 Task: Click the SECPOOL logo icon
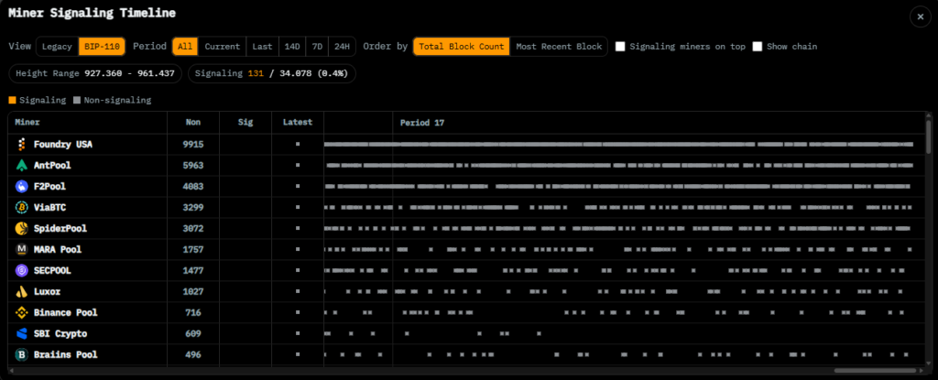(x=22, y=270)
